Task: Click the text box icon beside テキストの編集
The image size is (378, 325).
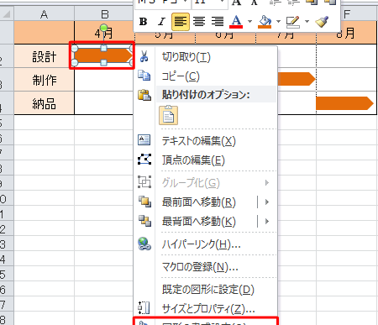Action: click(x=144, y=139)
